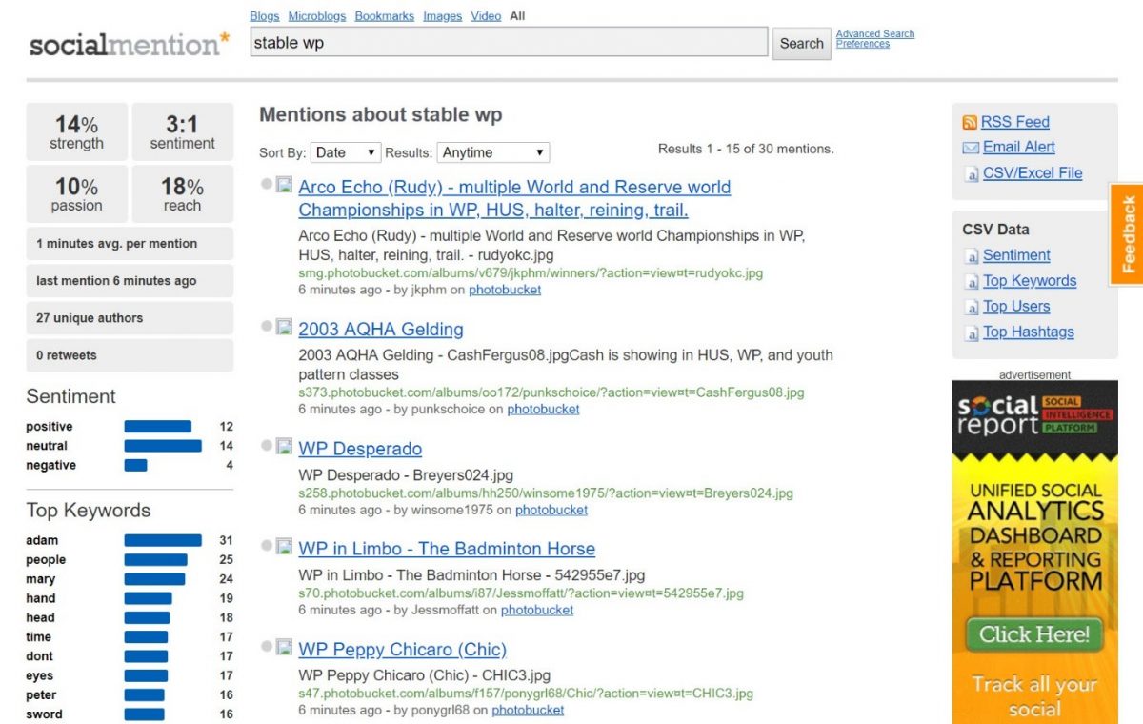Switch to the Video search tab
The height and width of the screenshot is (724, 1143).
(x=486, y=16)
